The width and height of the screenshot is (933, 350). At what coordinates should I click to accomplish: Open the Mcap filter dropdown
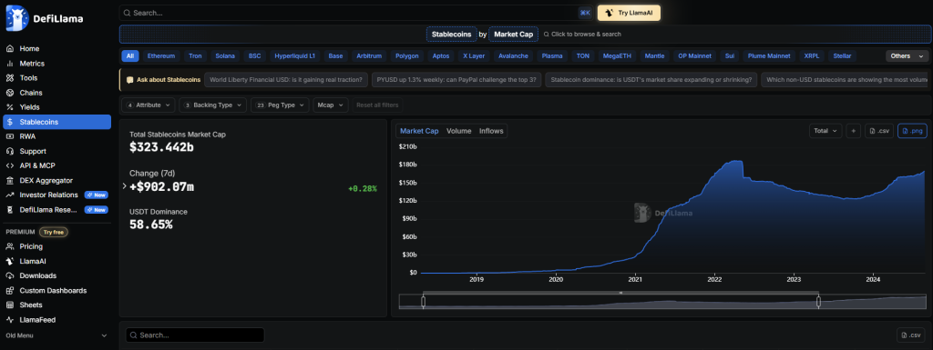[x=330, y=105]
